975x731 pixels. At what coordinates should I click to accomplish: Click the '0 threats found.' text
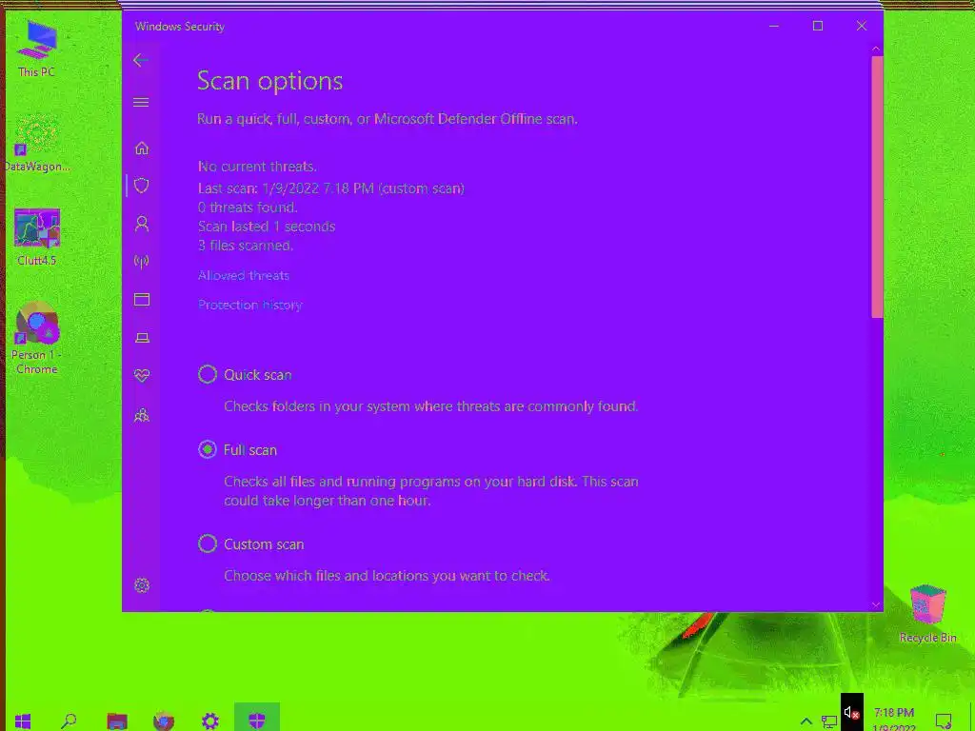(x=248, y=207)
